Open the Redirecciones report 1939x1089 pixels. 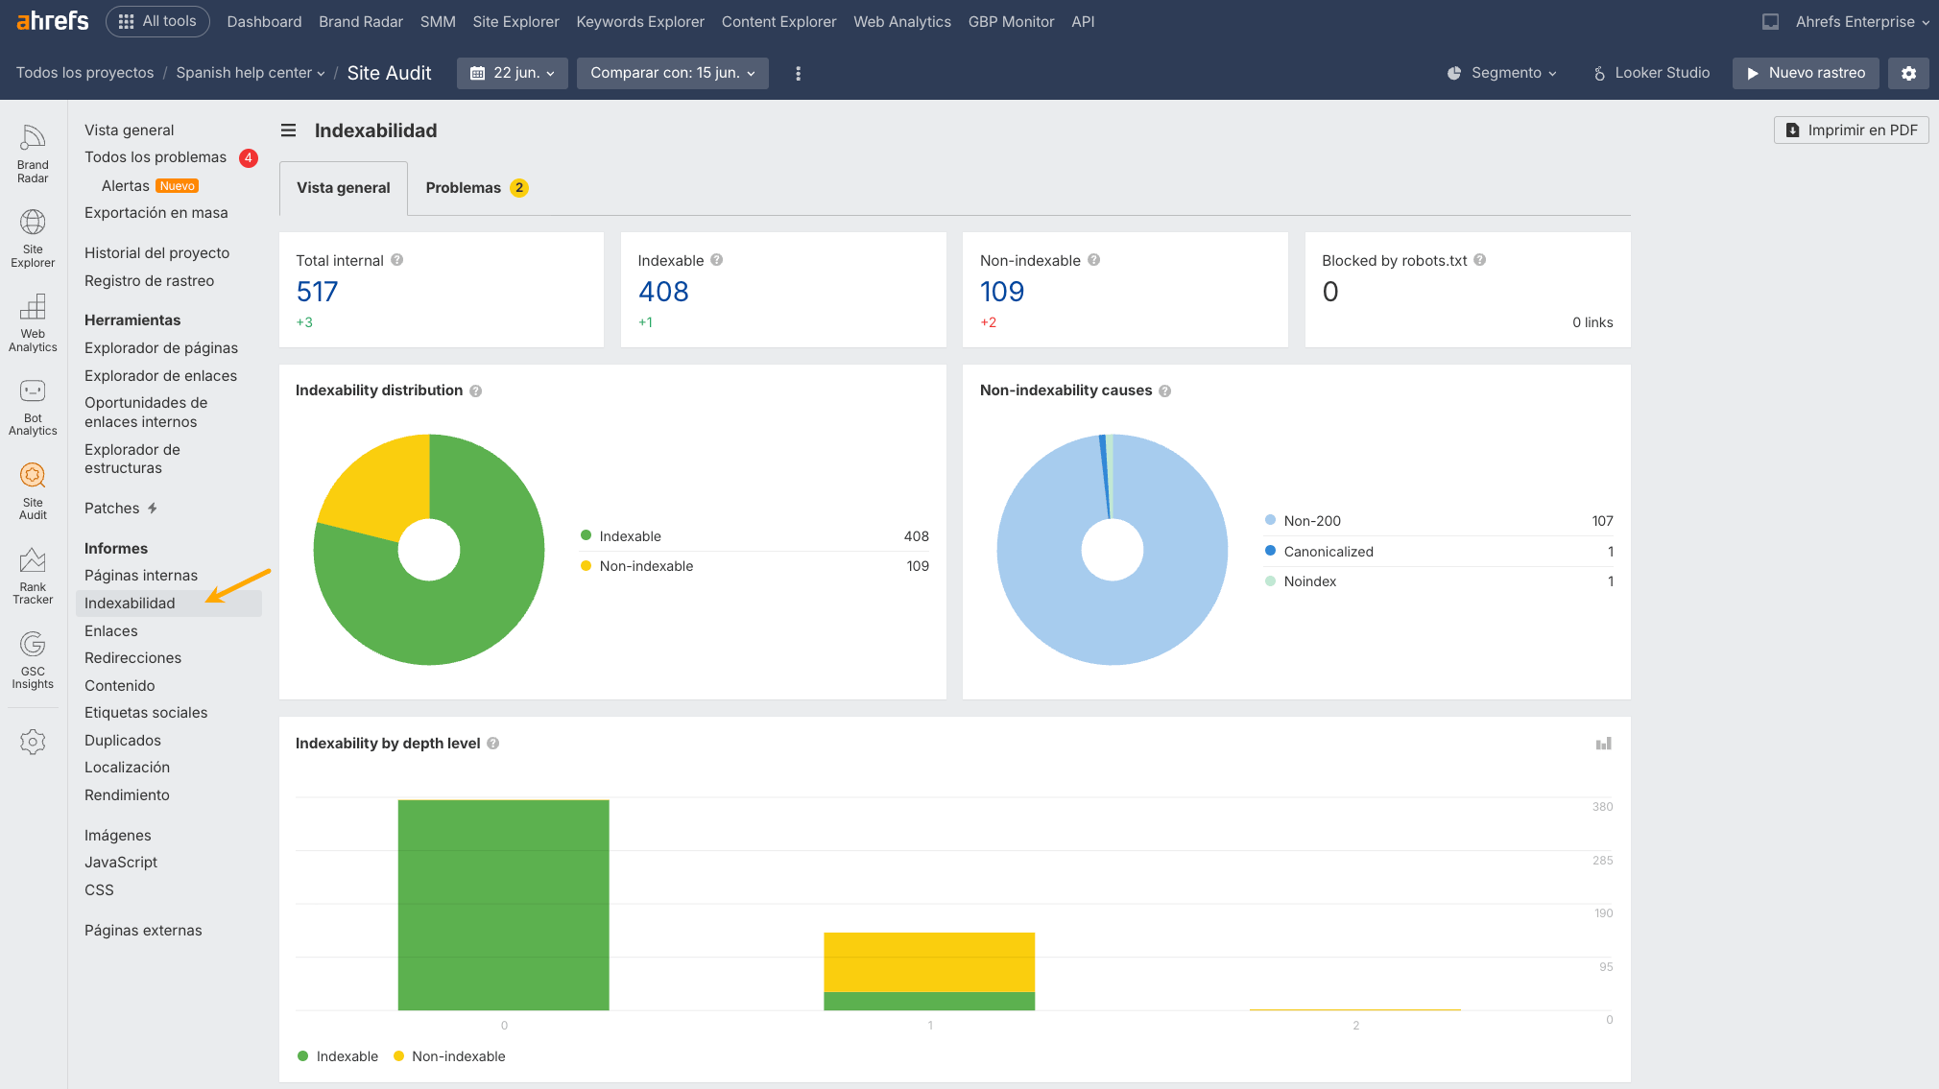coord(132,658)
